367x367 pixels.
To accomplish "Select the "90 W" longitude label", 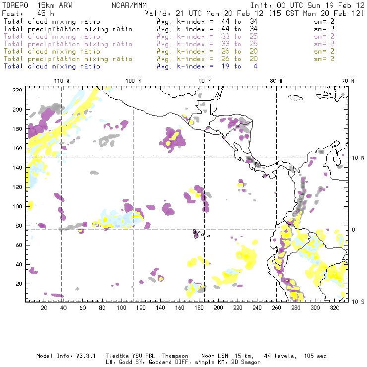I will 205,81.
